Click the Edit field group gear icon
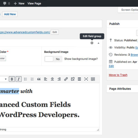138x138 pixels. tap(92, 43)
